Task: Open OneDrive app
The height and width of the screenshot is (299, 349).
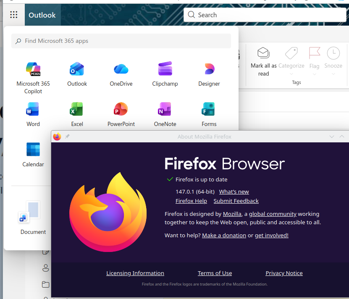Action: point(121,74)
